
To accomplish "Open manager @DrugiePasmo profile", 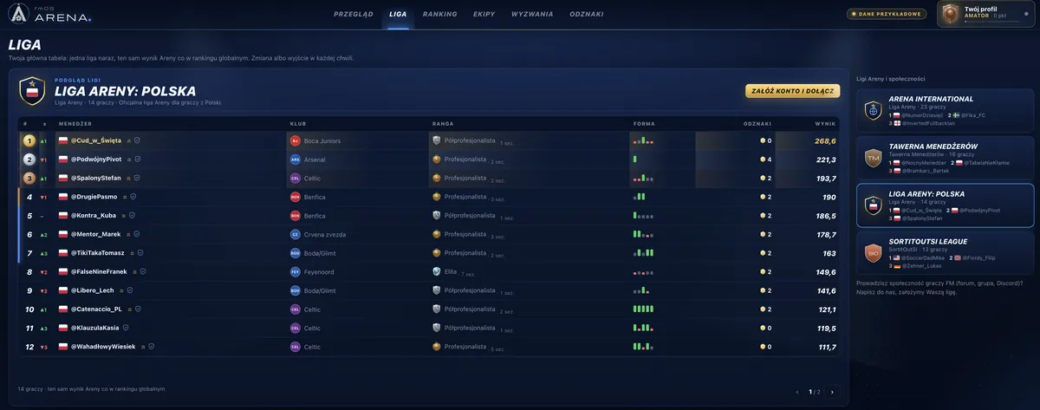I will (94, 197).
